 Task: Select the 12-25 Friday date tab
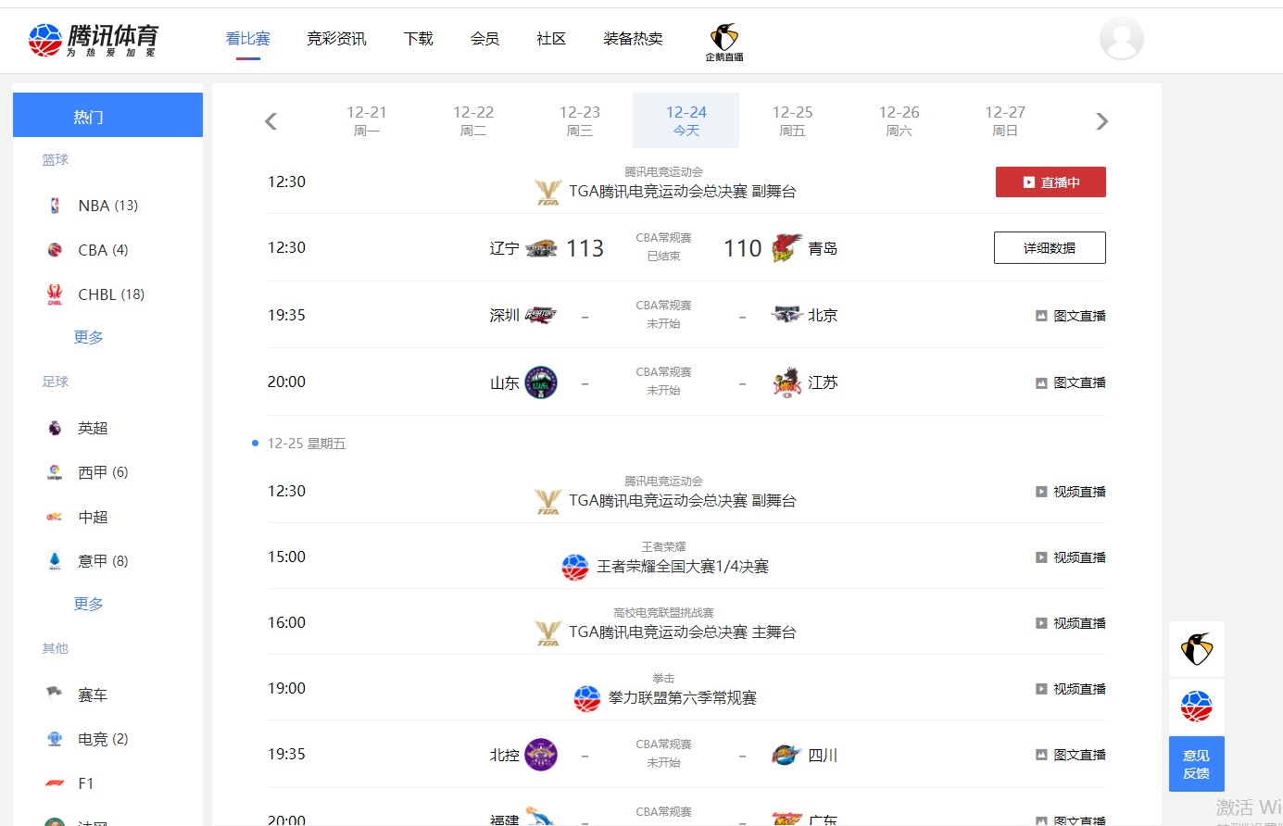[x=792, y=120]
